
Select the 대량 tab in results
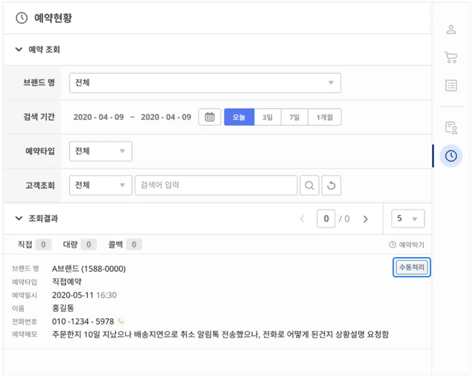(x=69, y=244)
